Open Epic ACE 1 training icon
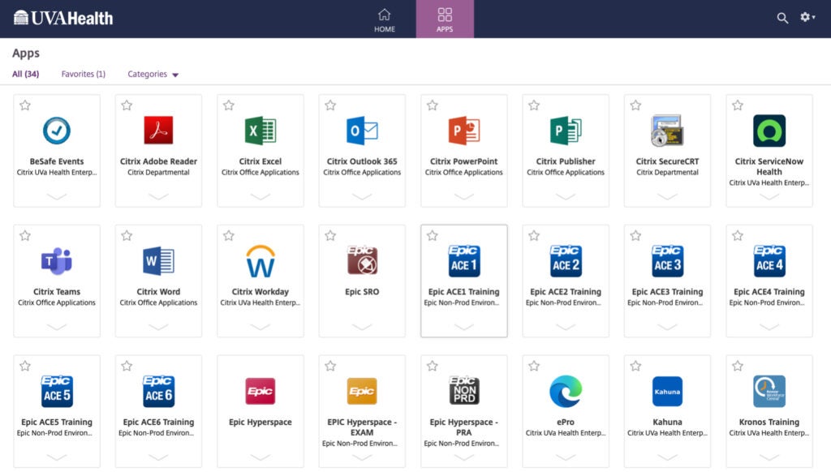Screen dimensions: 831x472 [463, 260]
